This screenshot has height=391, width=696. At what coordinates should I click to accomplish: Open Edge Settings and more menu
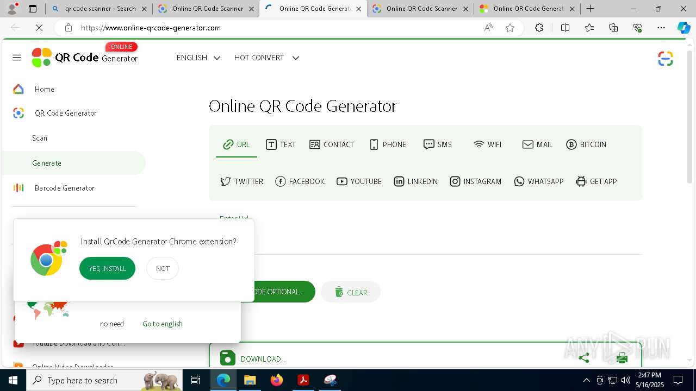[x=661, y=28]
